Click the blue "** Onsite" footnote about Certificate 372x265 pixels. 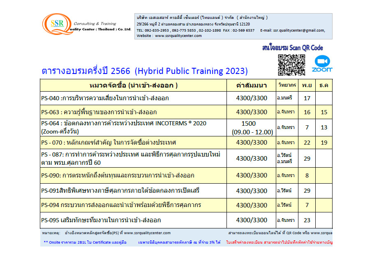pos(85,242)
